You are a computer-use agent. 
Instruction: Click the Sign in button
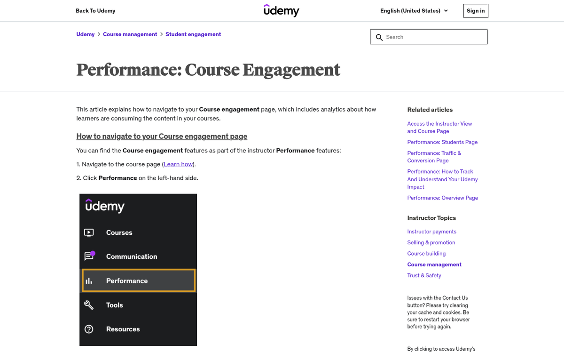[x=475, y=10]
